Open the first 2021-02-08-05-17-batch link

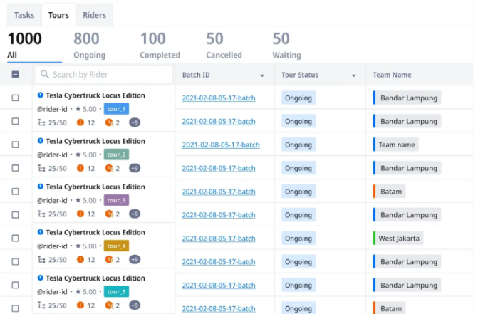(x=219, y=98)
